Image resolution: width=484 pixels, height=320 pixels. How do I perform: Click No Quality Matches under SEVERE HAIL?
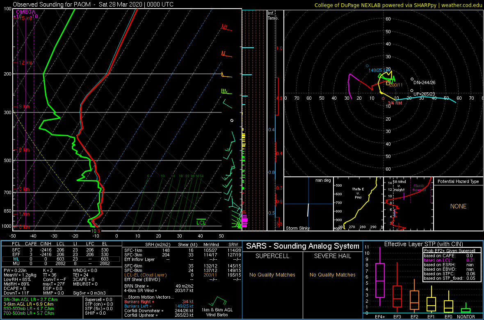[332, 275]
